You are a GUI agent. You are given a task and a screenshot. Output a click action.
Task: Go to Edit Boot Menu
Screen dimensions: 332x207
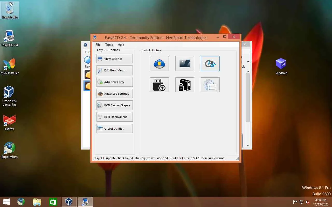(x=115, y=70)
